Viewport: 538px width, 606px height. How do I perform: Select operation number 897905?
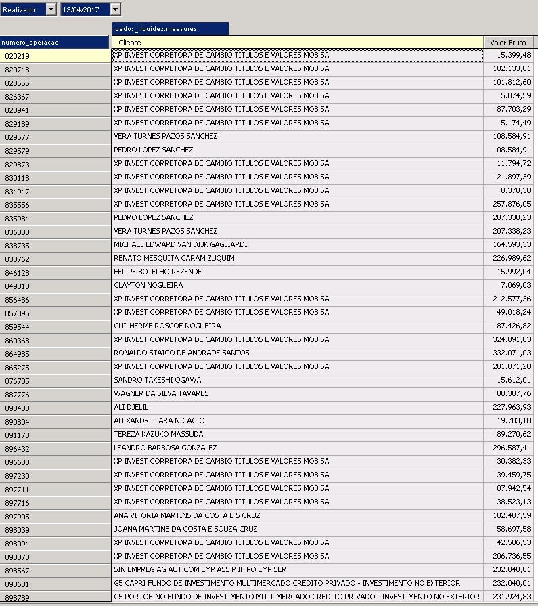(55, 517)
